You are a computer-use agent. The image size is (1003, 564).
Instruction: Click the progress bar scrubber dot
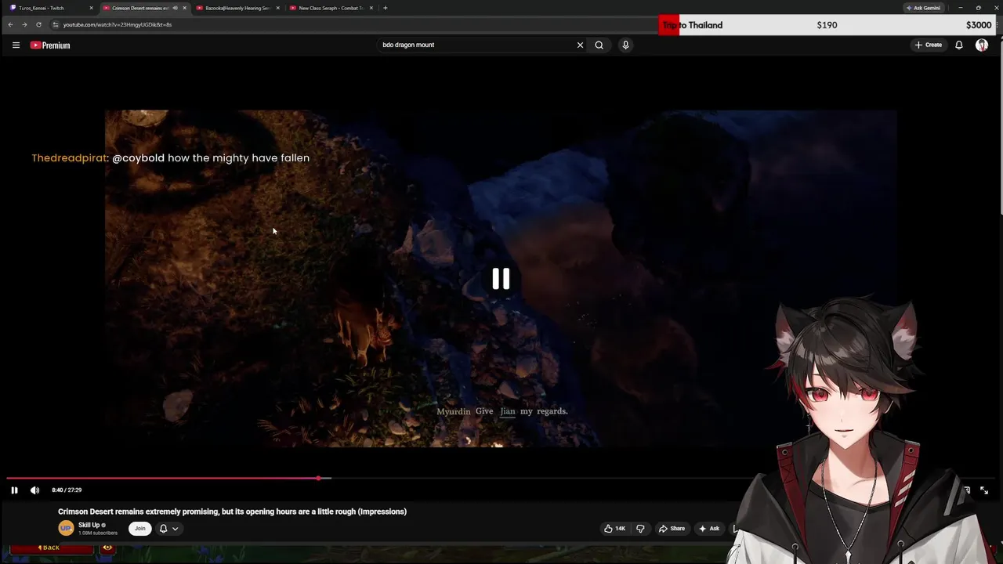pos(318,478)
